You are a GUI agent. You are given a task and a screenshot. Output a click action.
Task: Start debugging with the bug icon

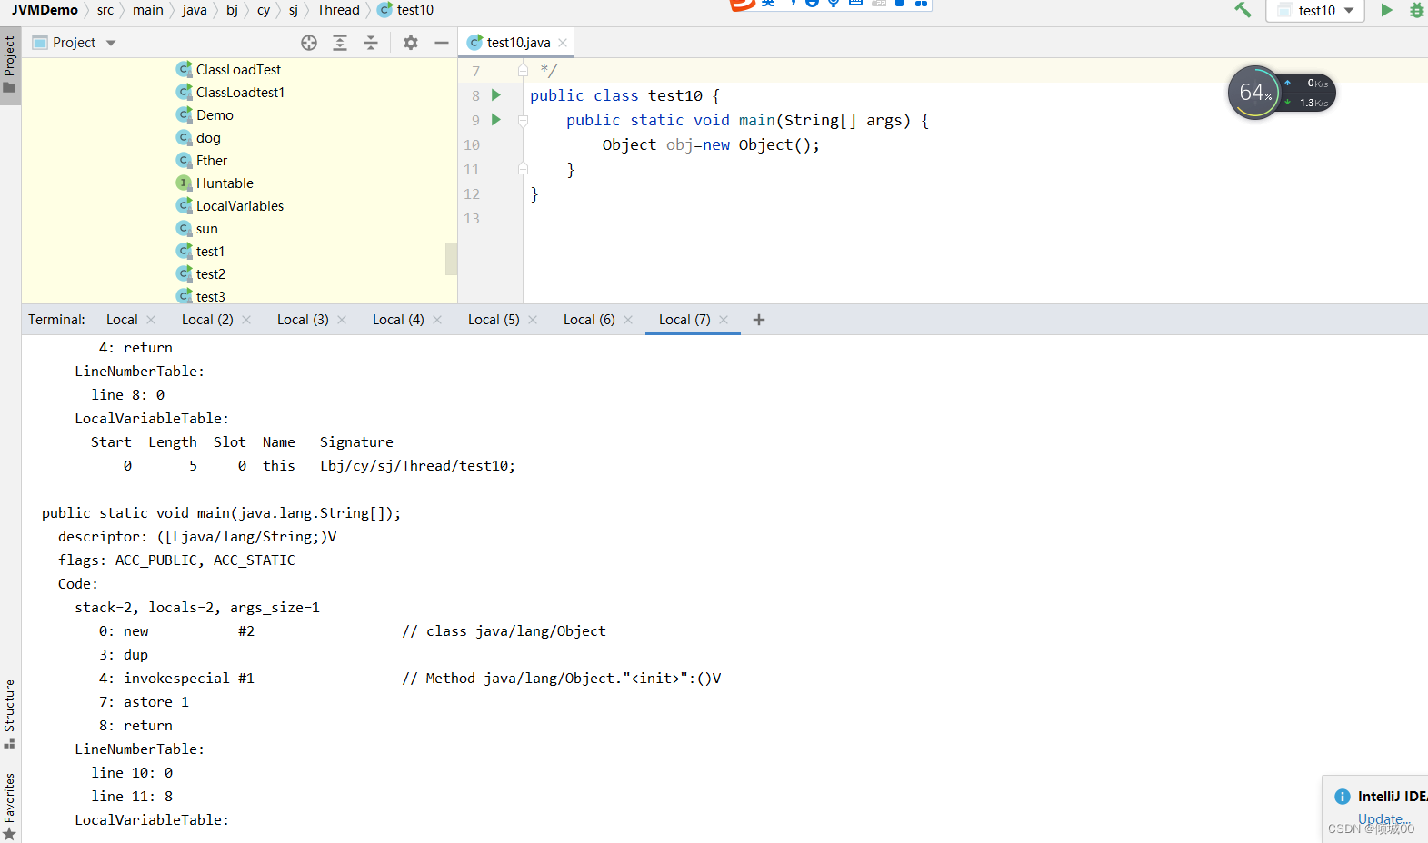pos(1416,10)
